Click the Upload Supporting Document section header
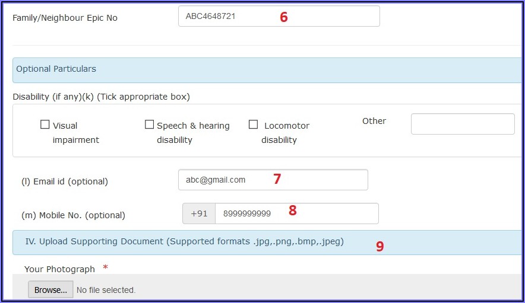 tap(184, 242)
